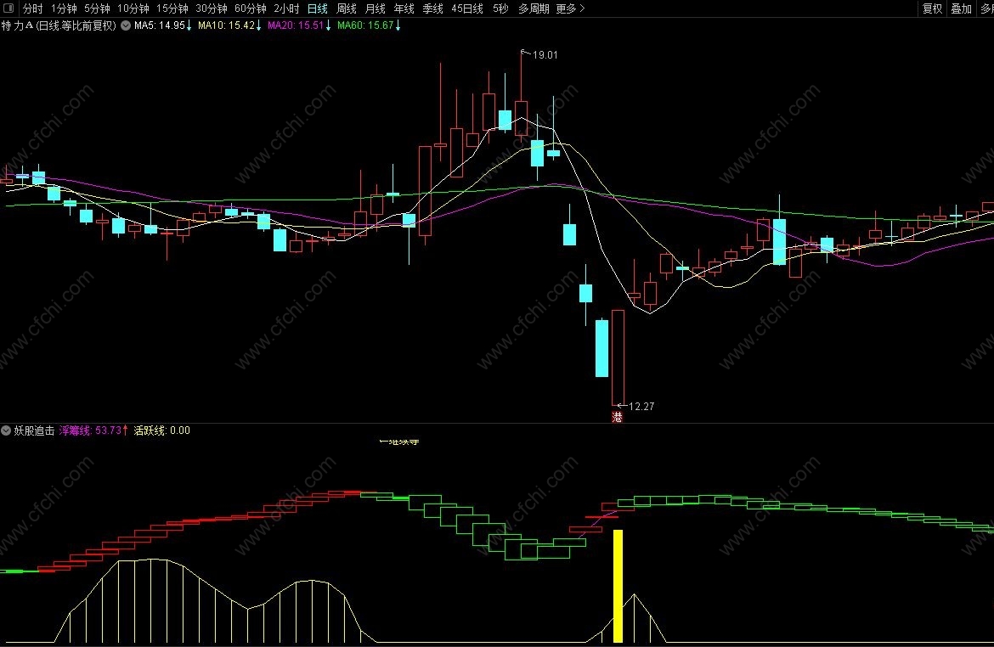The width and height of the screenshot is (994, 647).
Task: Select the 5分钟 period tab
Action: tap(97, 8)
